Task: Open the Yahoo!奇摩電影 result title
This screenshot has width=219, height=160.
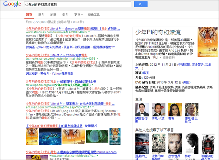Action: pos(57,55)
